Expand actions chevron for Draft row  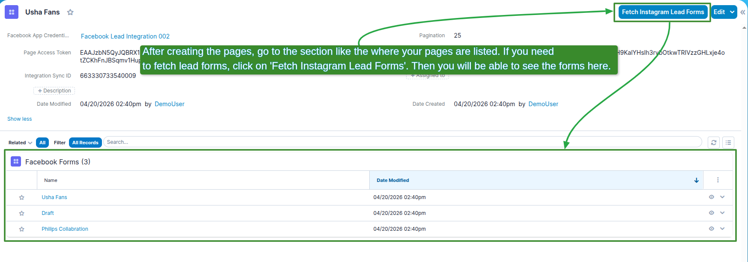click(x=722, y=213)
